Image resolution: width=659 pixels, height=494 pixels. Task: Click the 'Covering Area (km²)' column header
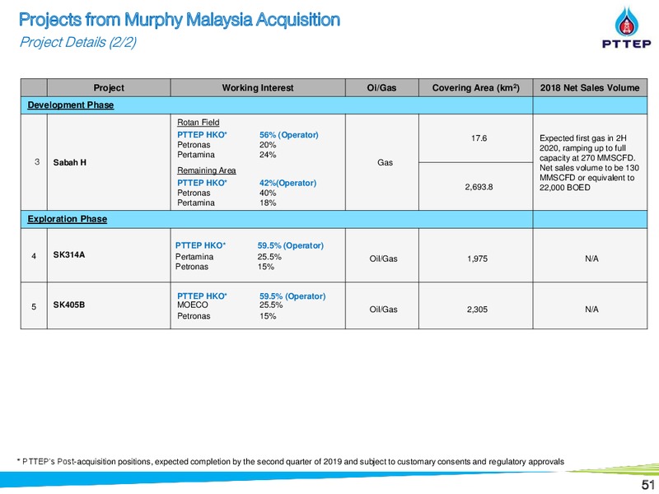(476, 88)
